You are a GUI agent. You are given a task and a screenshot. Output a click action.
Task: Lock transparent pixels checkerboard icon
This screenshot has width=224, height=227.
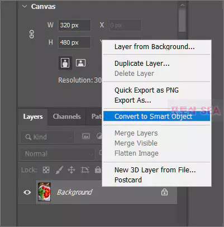click(x=46, y=170)
